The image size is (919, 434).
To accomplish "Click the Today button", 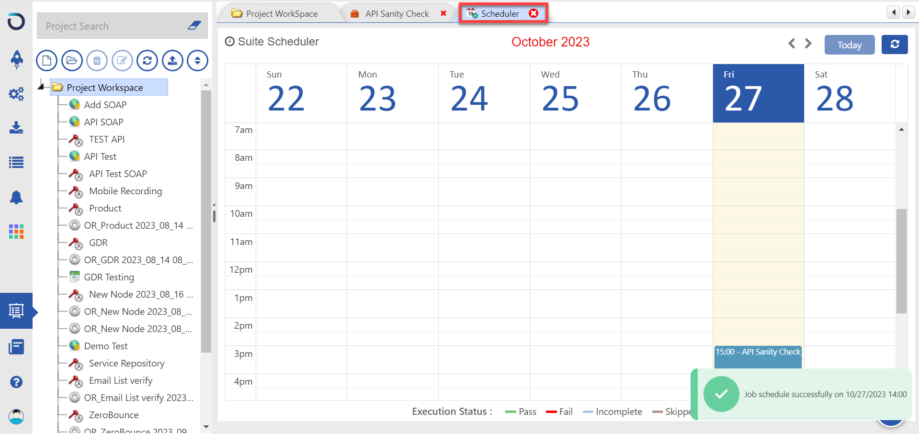I will click(x=850, y=45).
